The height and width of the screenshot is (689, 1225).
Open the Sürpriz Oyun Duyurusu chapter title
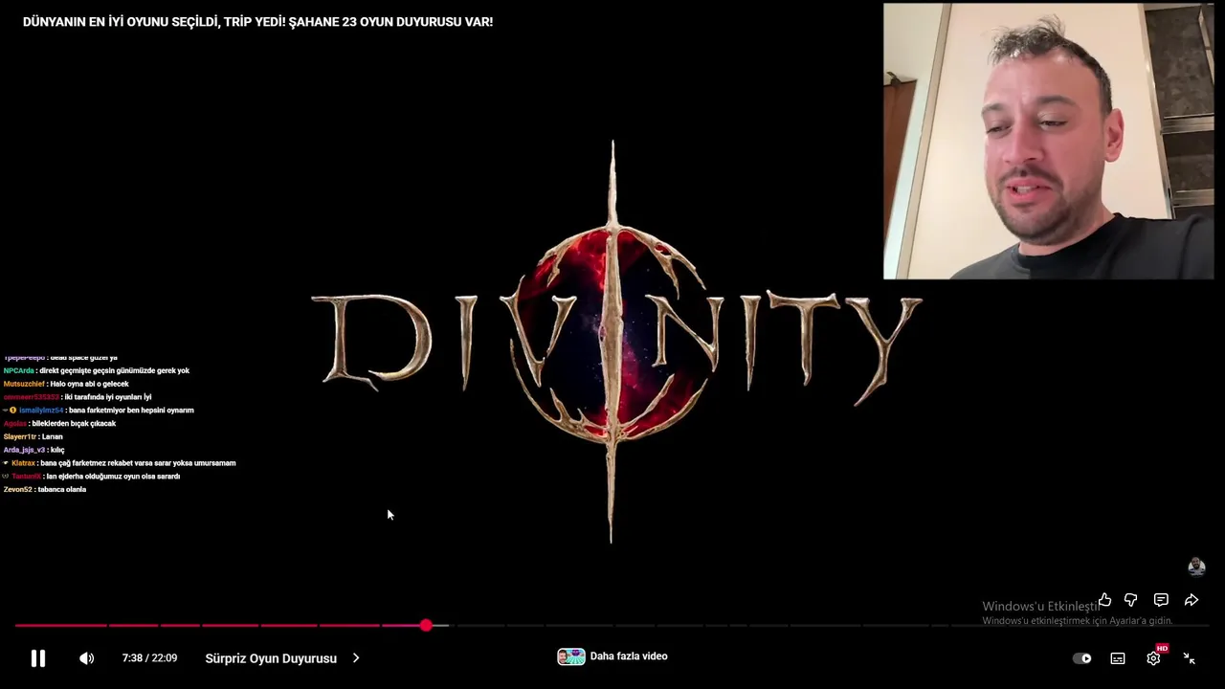pyautogui.click(x=271, y=658)
